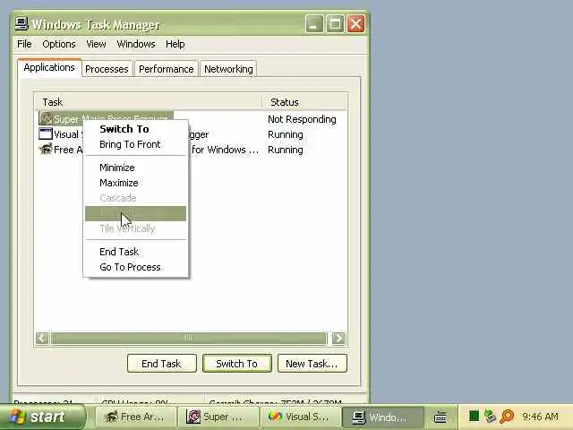Click the 9:46 AM clock
Image resolution: width=573 pixels, height=430 pixels.
(x=540, y=417)
